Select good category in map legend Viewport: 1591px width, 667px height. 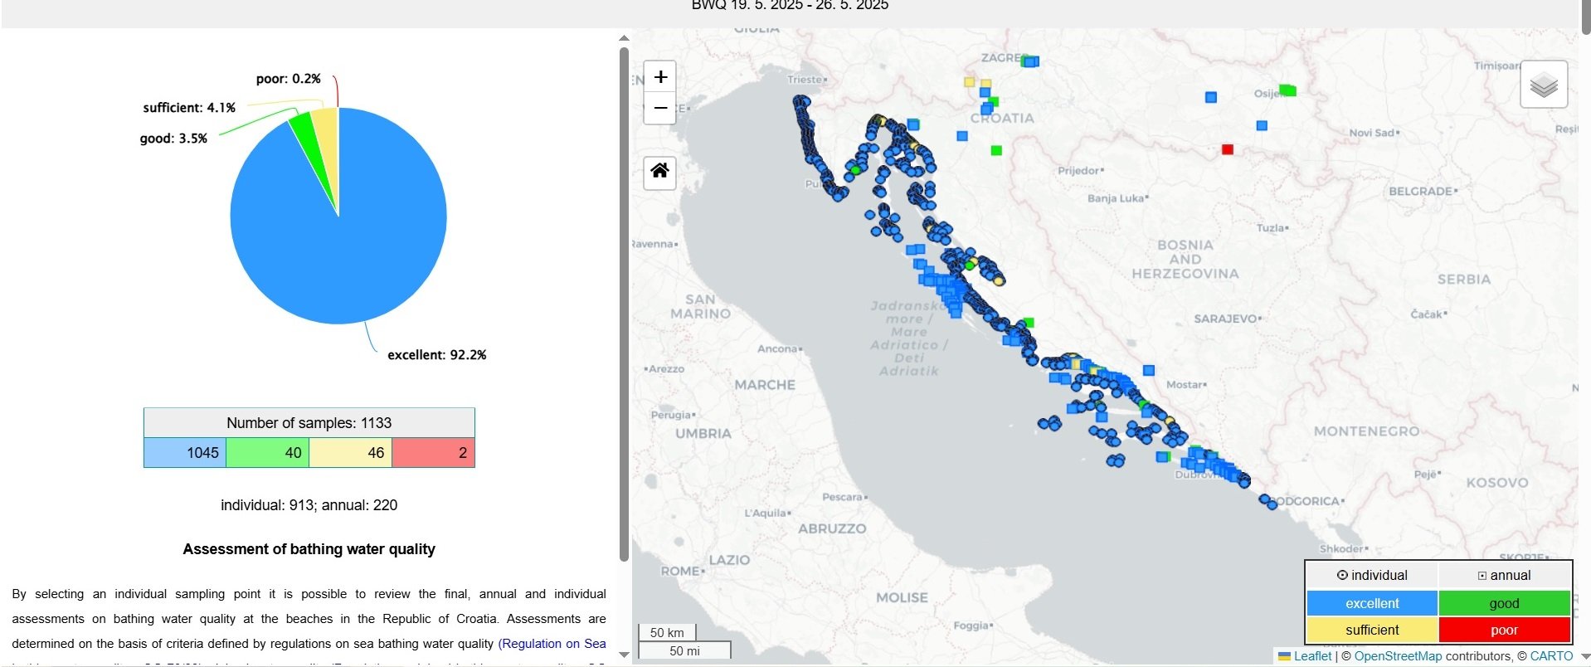pyautogui.click(x=1504, y=603)
